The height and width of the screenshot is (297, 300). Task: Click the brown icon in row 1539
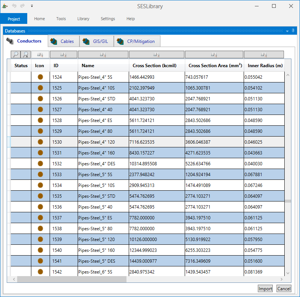pyautogui.click(x=40, y=239)
